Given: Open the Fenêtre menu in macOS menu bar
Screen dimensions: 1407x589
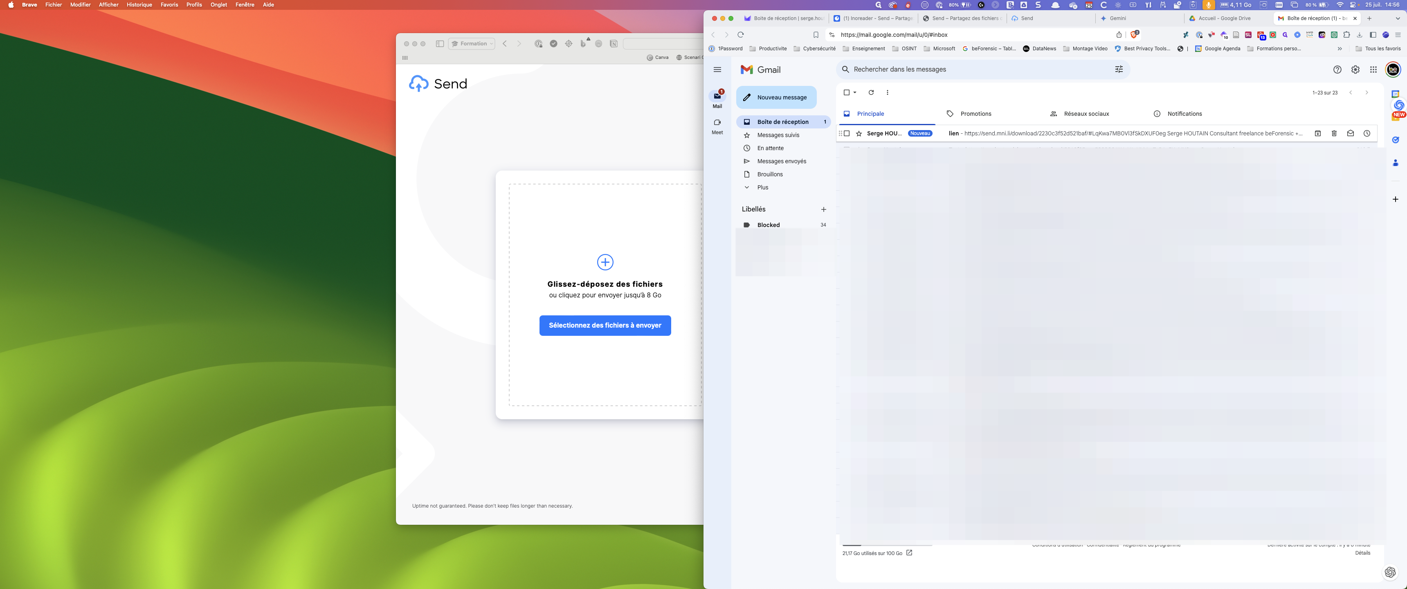Looking at the screenshot, I should [x=245, y=4].
